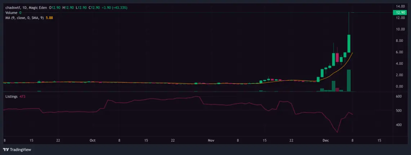The height and width of the screenshot is (155, 411).
Task: Click the 14.00 price axis label
Action: [x=400, y=6]
